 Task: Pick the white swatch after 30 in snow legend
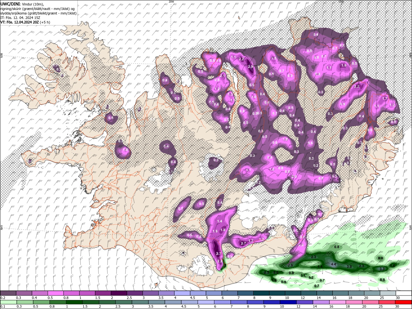click(x=404, y=293)
